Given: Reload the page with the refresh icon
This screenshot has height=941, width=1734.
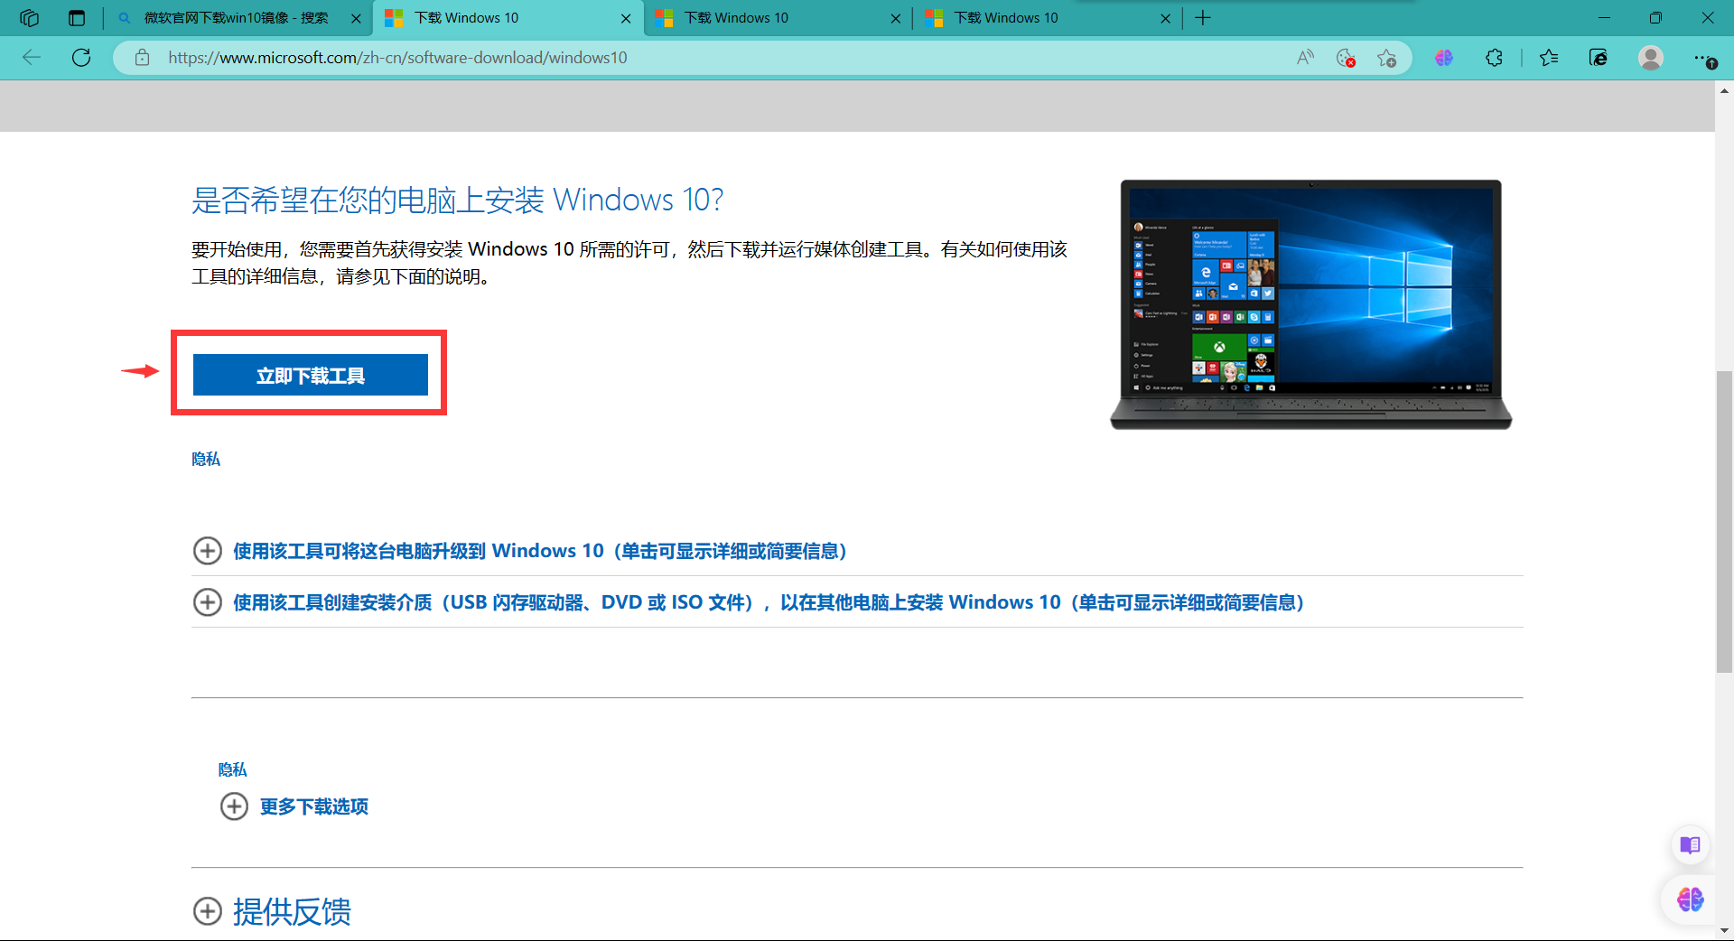Looking at the screenshot, I should (81, 58).
